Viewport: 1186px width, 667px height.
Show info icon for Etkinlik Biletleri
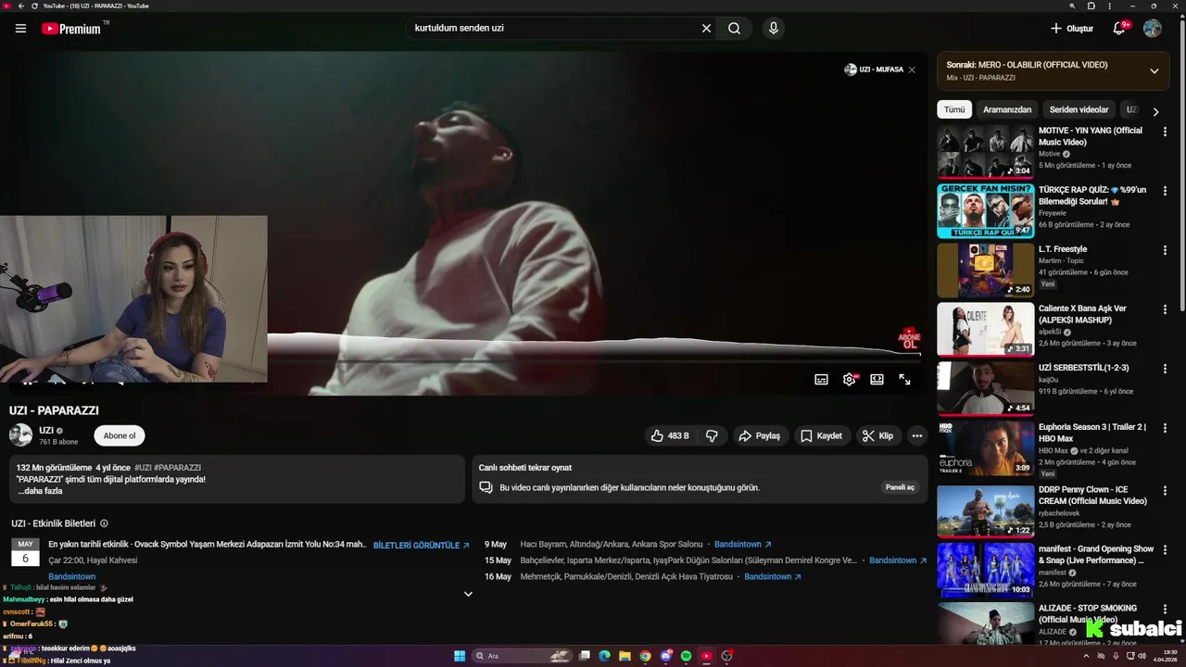(104, 523)
